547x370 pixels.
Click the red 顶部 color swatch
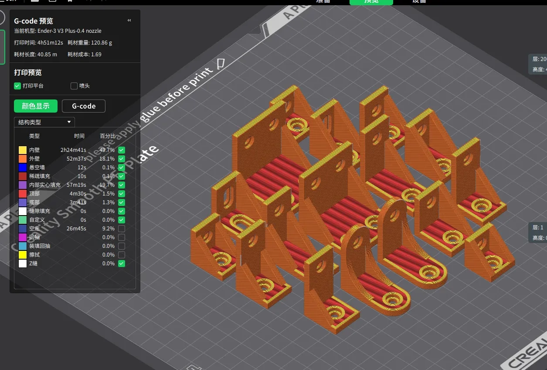[23, 194]
